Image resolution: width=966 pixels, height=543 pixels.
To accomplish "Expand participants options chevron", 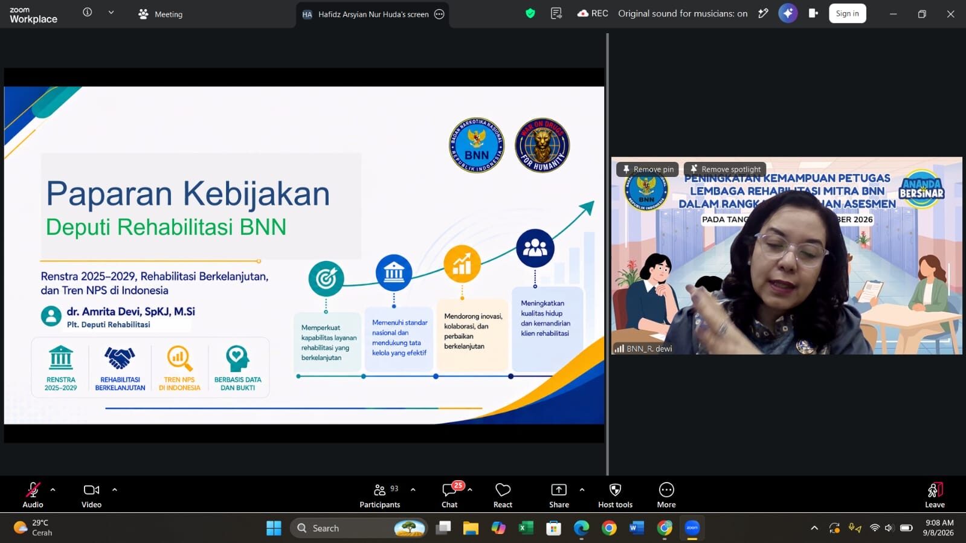I will tap(413, 490).
